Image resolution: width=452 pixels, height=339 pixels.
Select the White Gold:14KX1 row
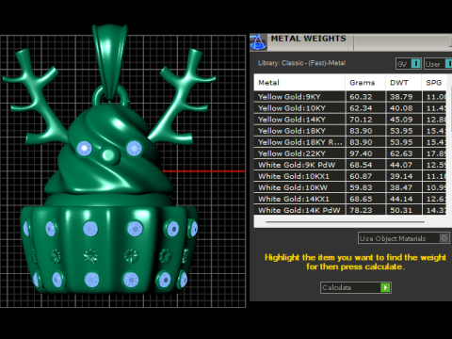(x=350, y=199)
